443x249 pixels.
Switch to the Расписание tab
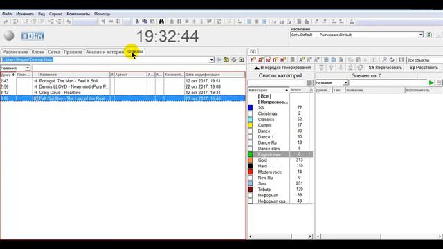coord(15,52)
